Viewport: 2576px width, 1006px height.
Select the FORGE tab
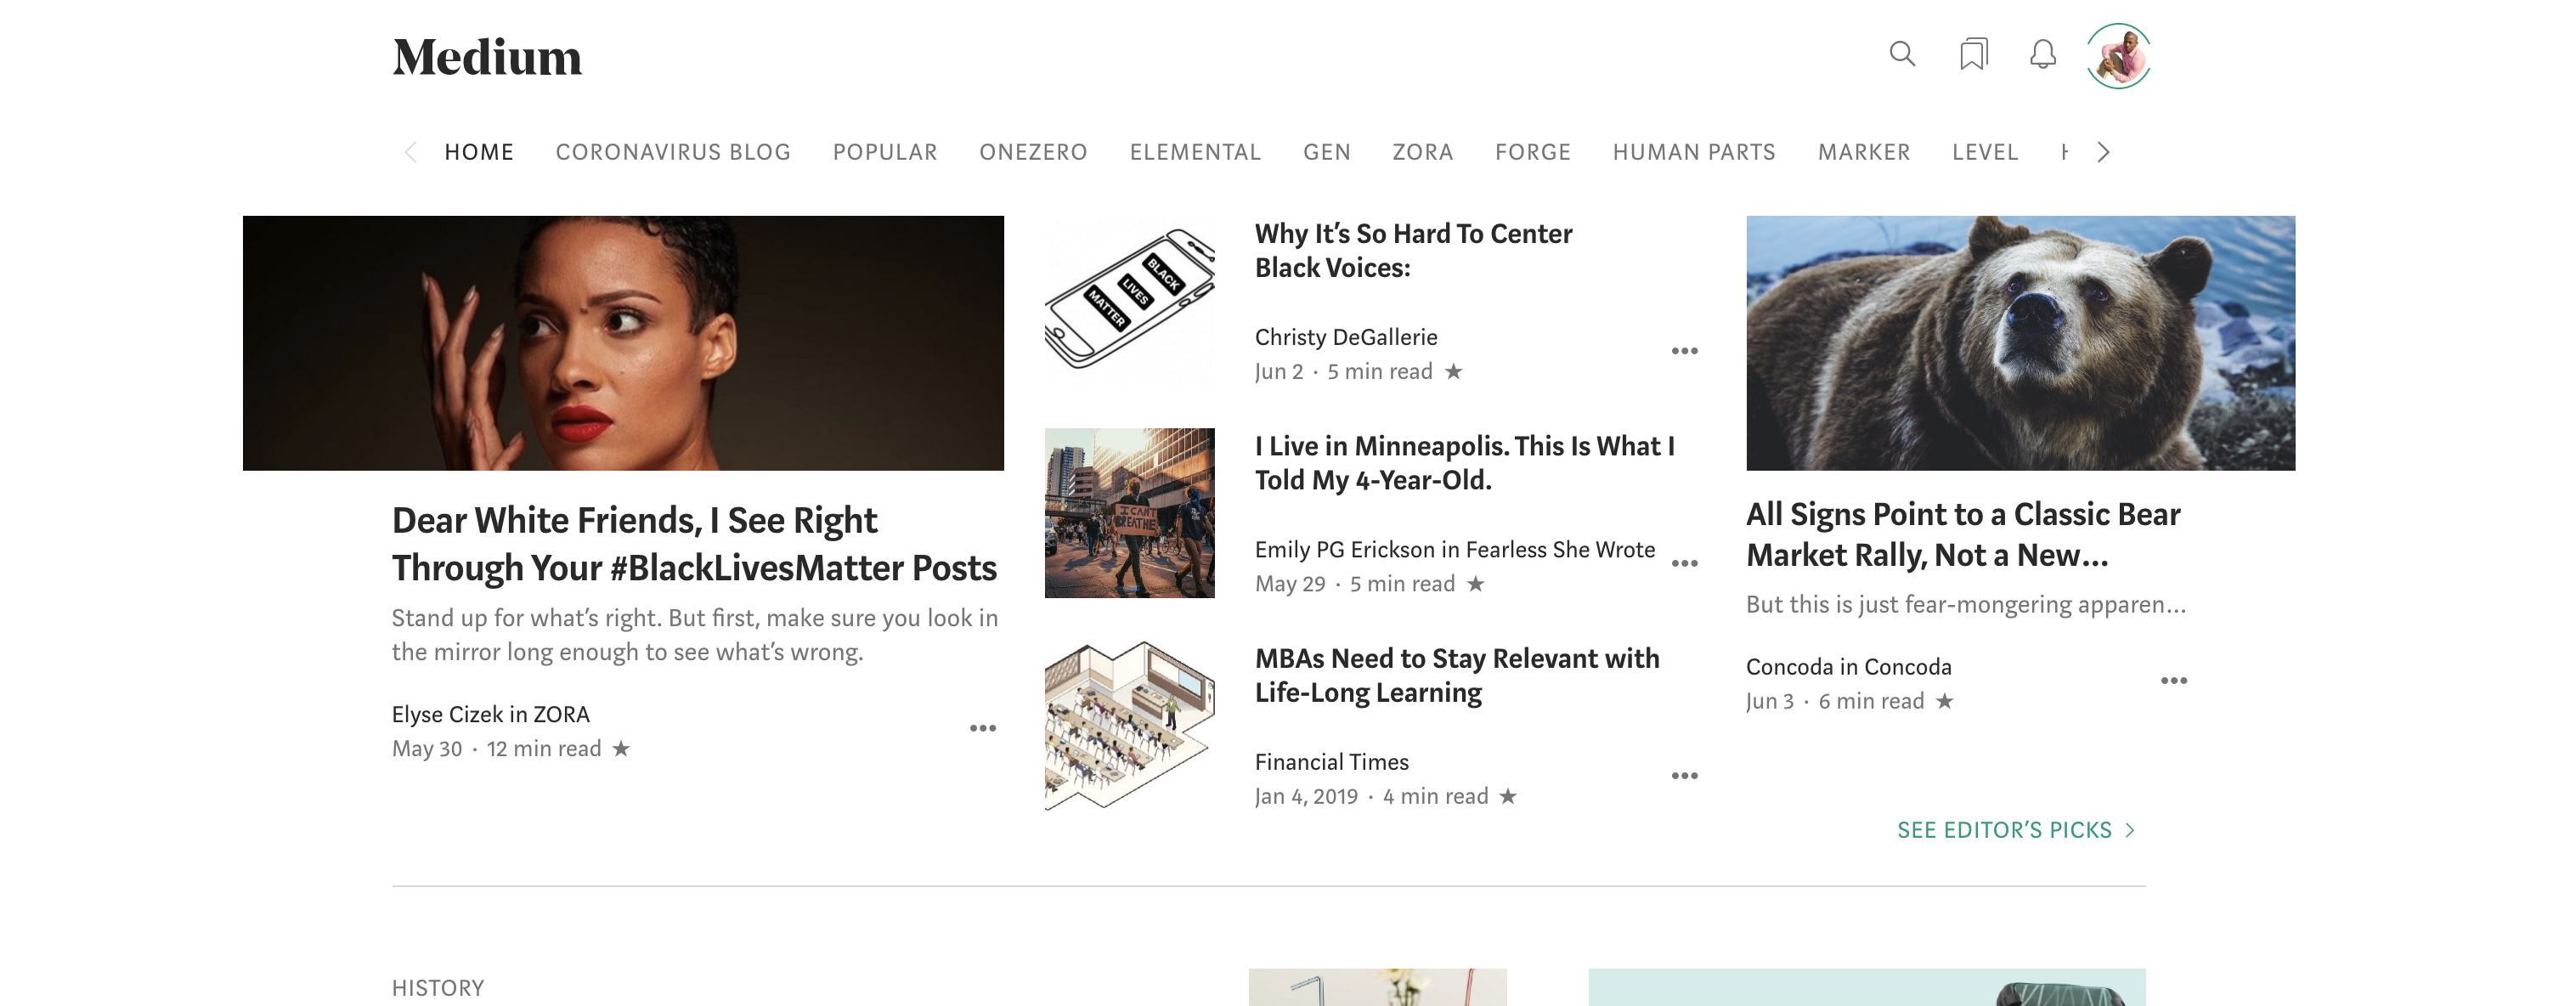(x=1533, y=152)
